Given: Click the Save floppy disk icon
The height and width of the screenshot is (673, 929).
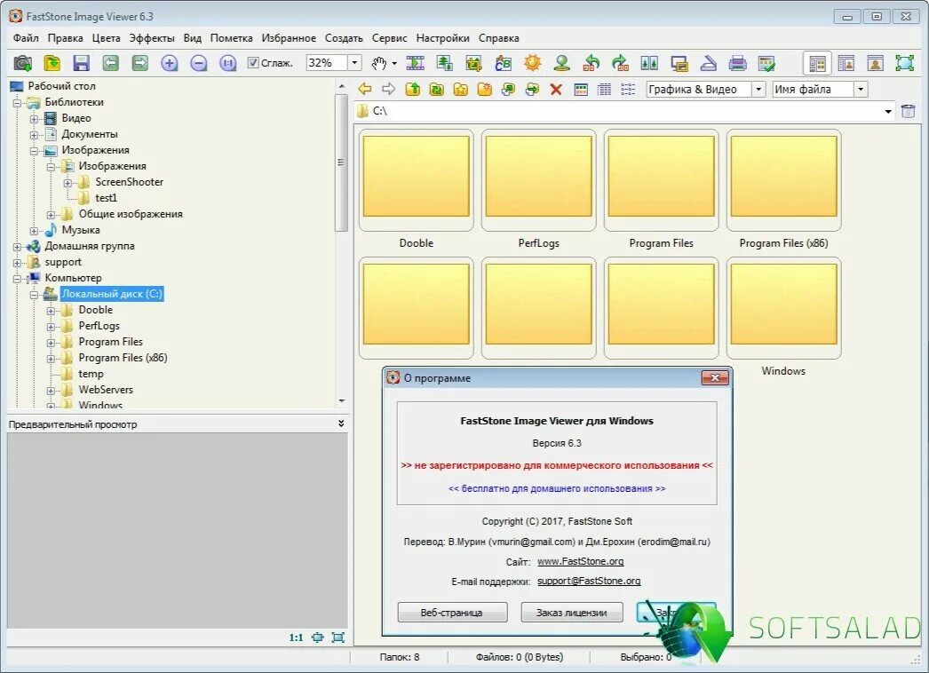Looking at the screenshot, I should (x=81, y=63).
